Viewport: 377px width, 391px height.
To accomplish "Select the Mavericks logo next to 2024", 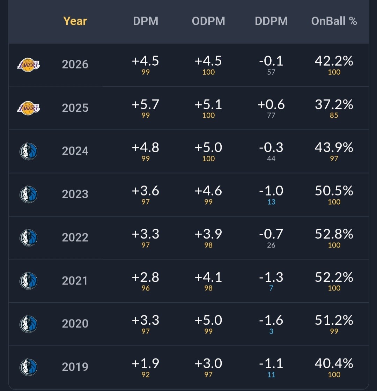I will (28, 152).
